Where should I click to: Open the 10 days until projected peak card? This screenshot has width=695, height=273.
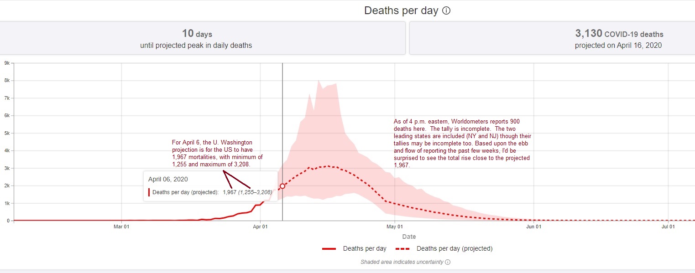click(197, 38)
